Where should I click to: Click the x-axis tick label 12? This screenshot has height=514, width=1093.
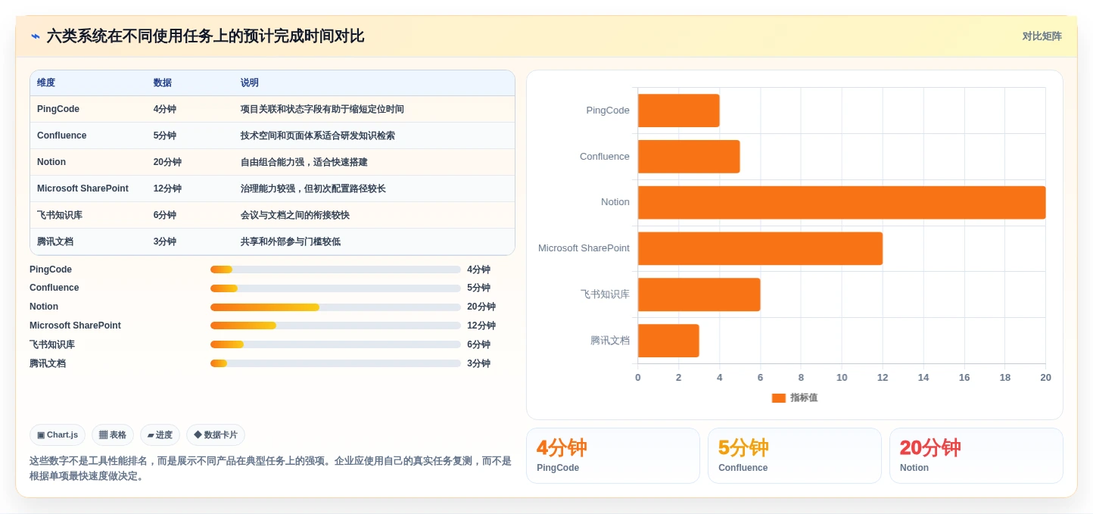[883, 377]
